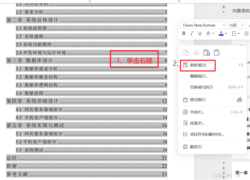The height and width of the screenshot is (180, 250).
Task: Click the TOC entry 第五章 系统实现与测试
Action: [x=86, y=126]
